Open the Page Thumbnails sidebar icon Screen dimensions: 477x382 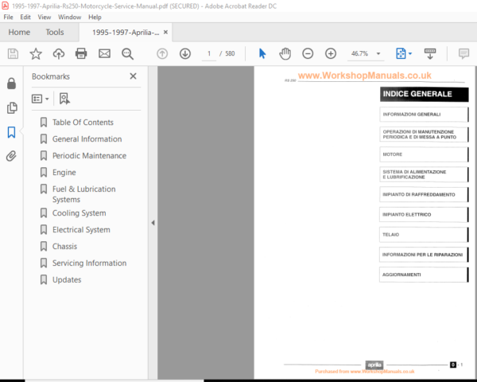point(12,108)
